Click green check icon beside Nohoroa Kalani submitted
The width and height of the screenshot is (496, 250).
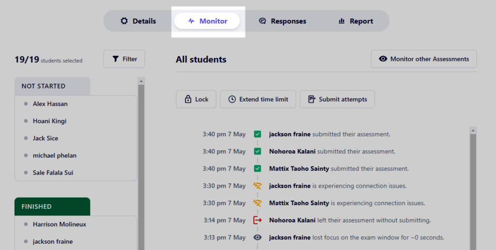coord(258,151)
